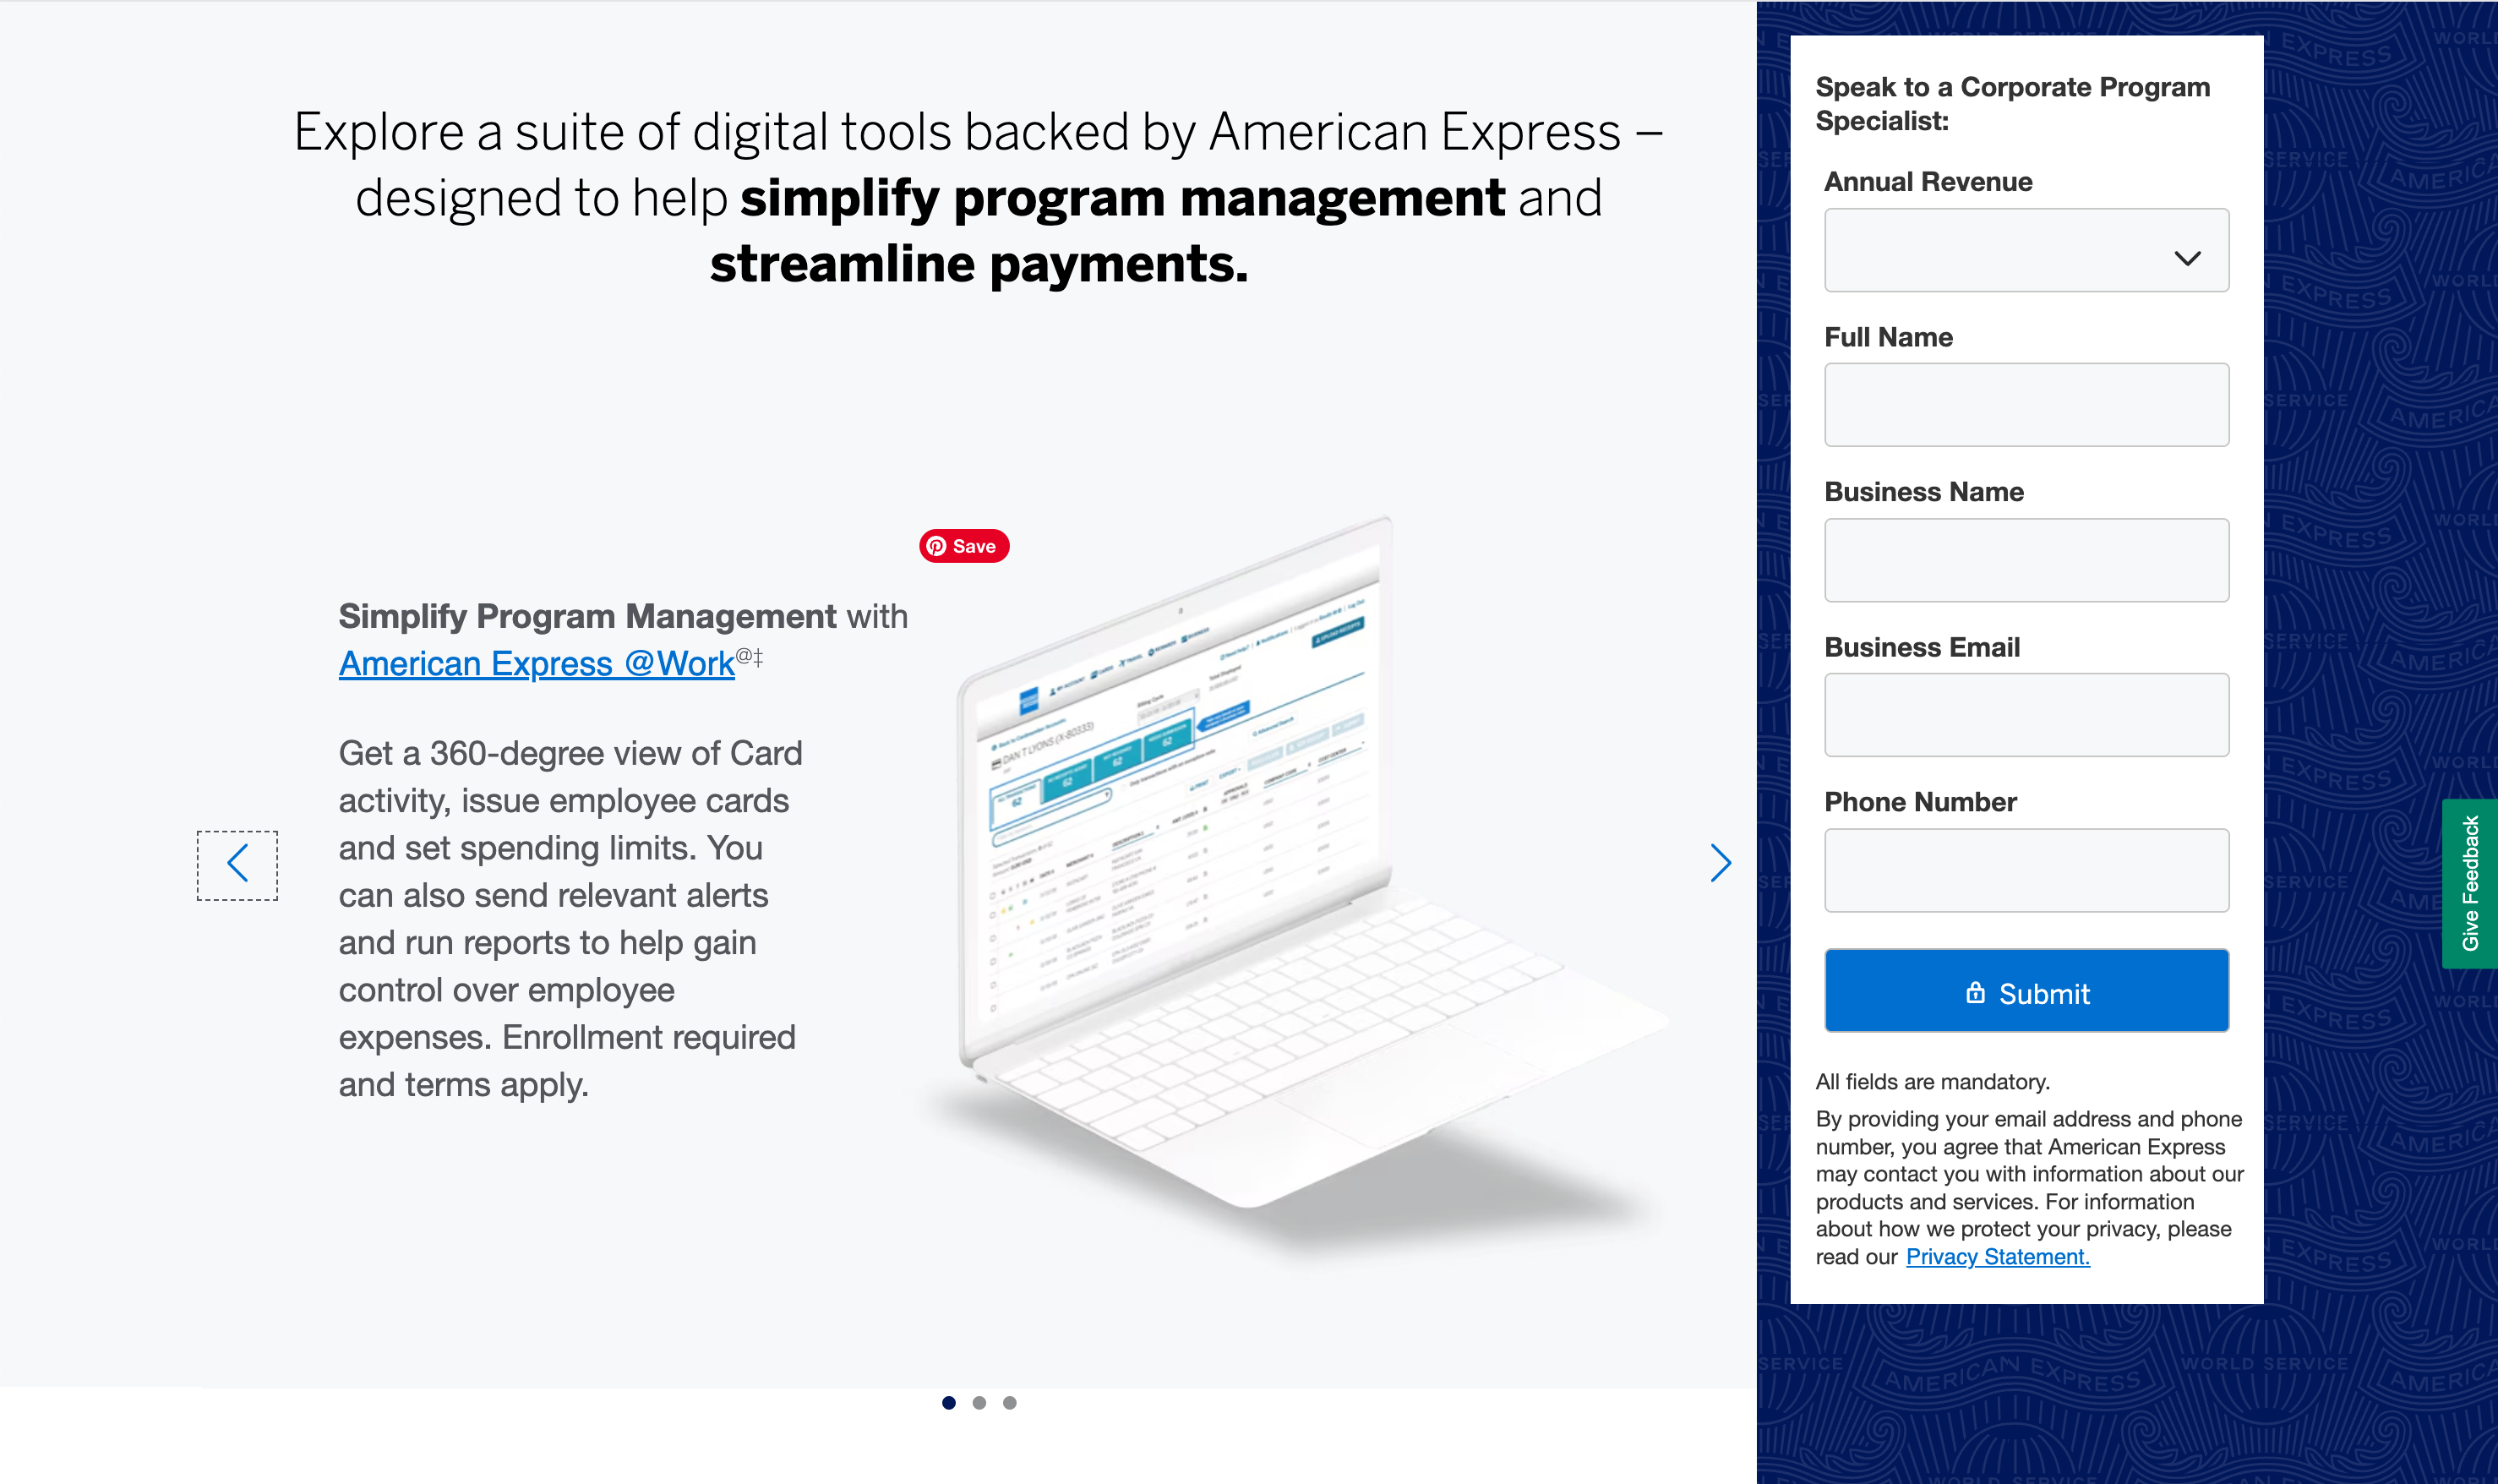Select the first carousel indicator dot
Image resolution: width=2498 pixels, height=1484 pixels.
948,1403
